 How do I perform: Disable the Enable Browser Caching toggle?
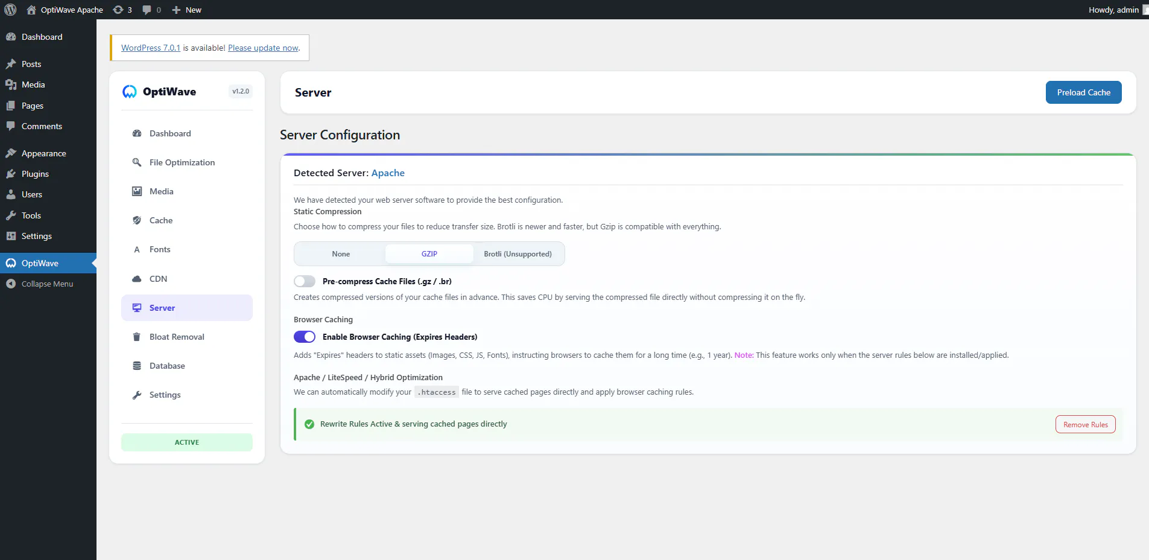tap(305, 337)
